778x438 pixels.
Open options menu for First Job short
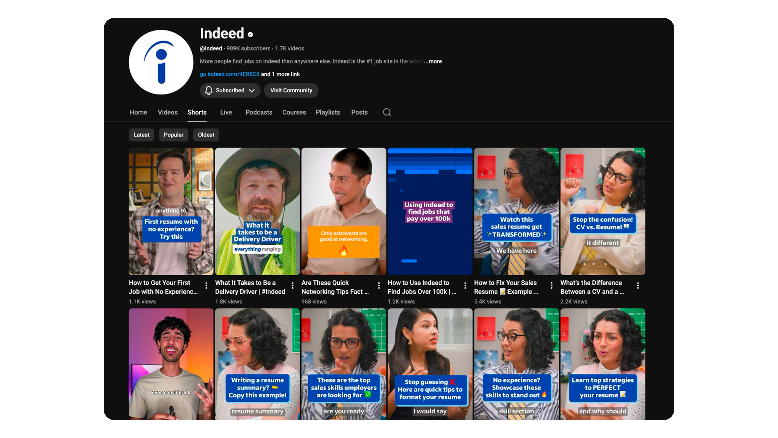[206, 286]
